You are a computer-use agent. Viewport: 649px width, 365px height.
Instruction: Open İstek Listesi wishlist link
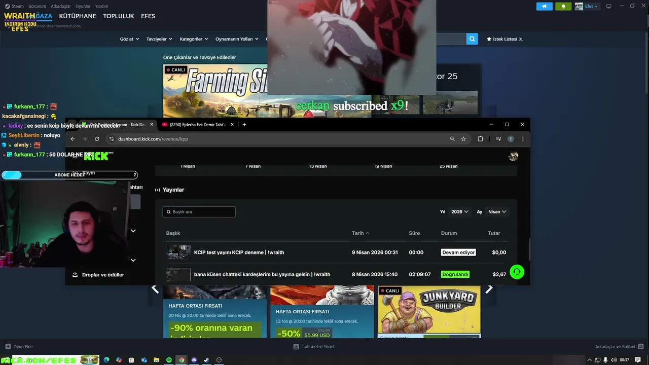(504, 39)
